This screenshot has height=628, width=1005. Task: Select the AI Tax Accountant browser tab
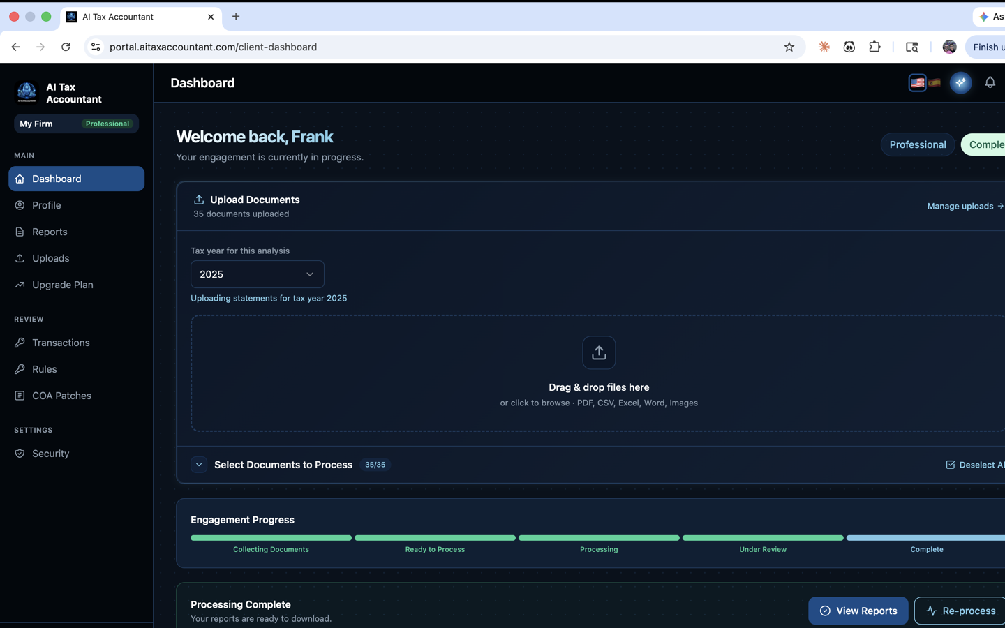click(140, 17)
